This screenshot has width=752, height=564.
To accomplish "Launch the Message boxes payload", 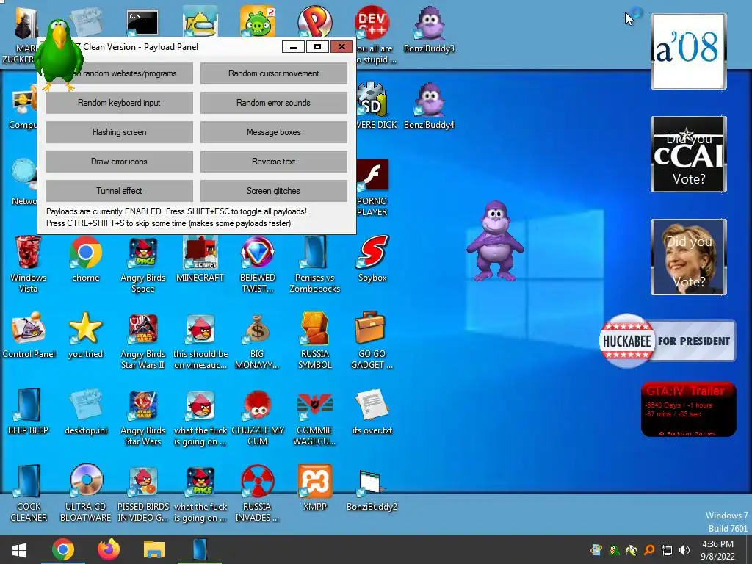I will 273,132.
